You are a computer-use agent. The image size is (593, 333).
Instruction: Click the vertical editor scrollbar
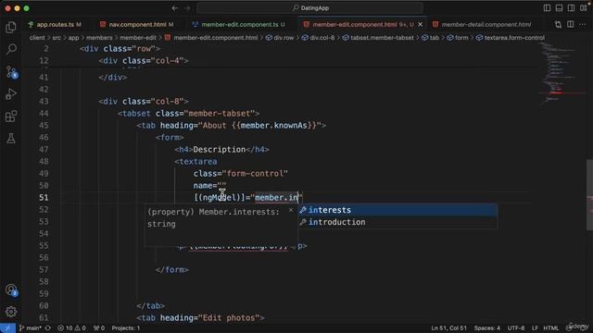point(589,194)
